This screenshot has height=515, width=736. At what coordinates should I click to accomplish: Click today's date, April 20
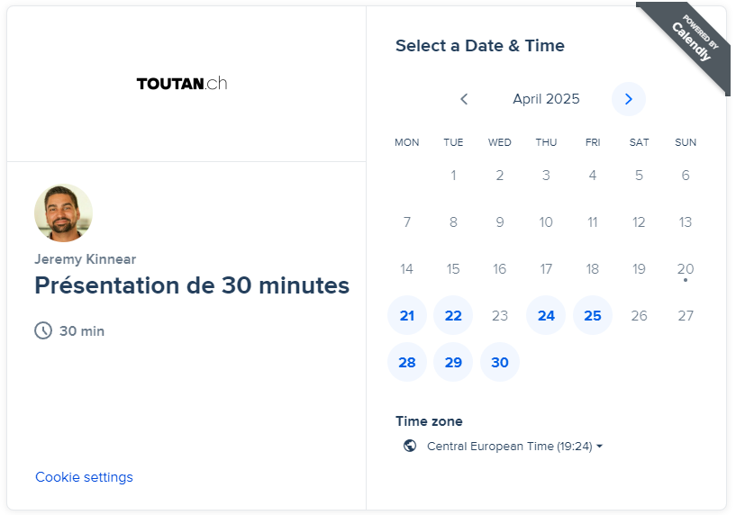[686, 268]
